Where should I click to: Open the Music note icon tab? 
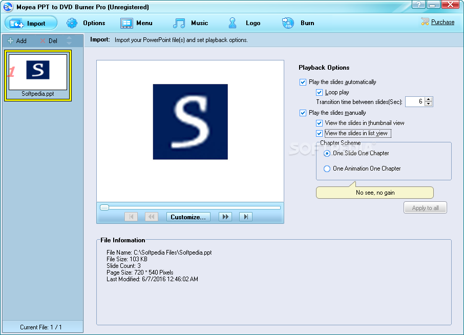point(179,23)
